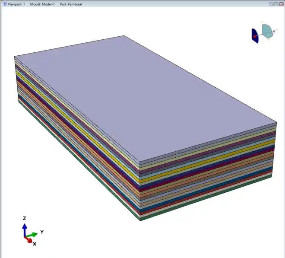Viewport: 285px width, 258px height.
Task: Select the yellow layer on the front face
Action: pyautogui.click(x=207, y=161)
